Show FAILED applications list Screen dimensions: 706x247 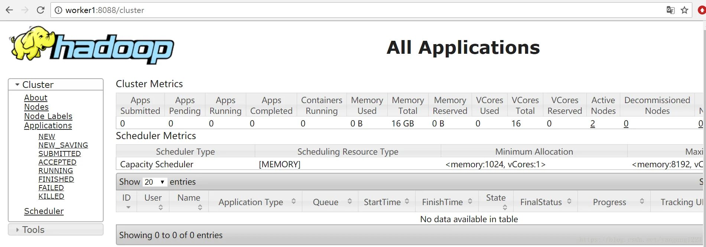[51, 188]
